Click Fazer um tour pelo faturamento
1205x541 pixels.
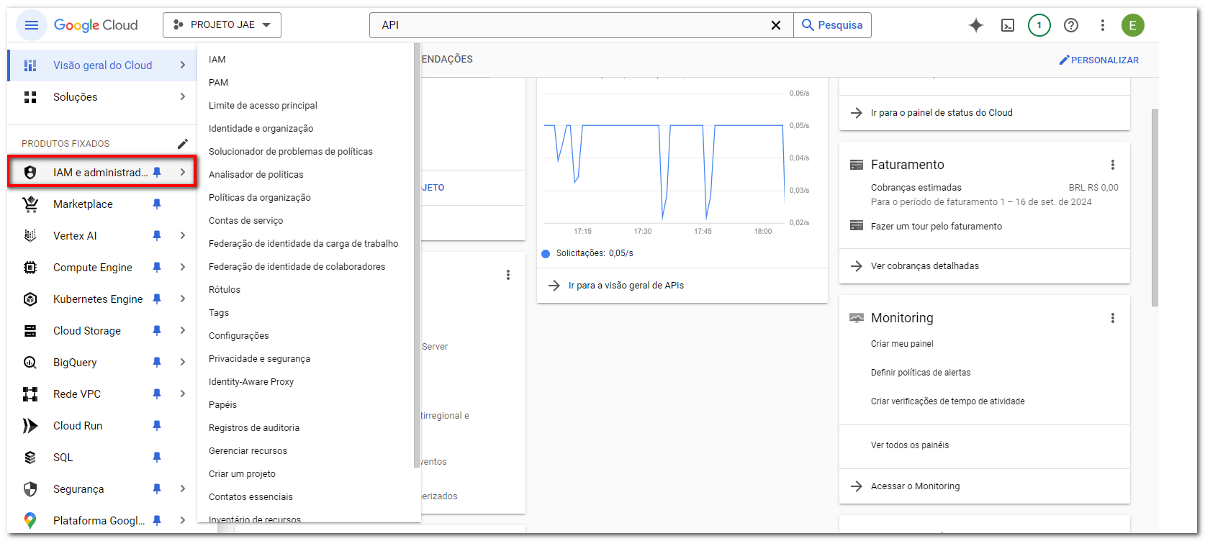click(936, 227)
